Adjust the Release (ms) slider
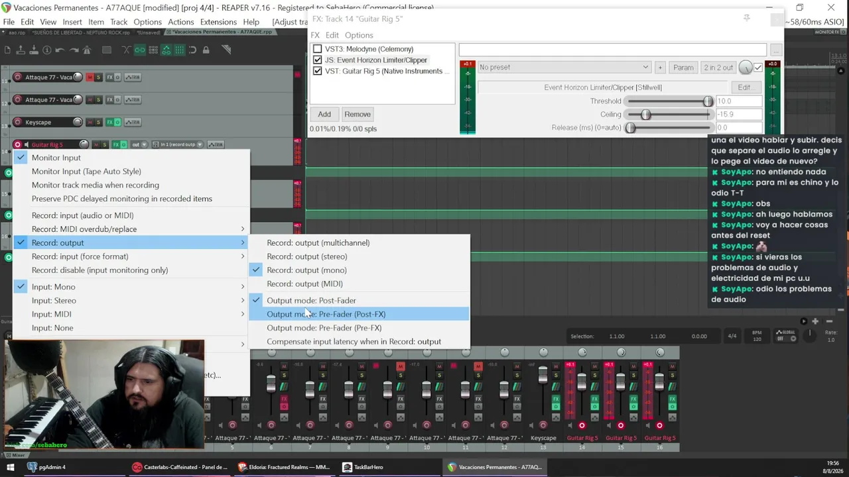The width and height of the screenshot is (849, 477). click(x=670, y=128)
